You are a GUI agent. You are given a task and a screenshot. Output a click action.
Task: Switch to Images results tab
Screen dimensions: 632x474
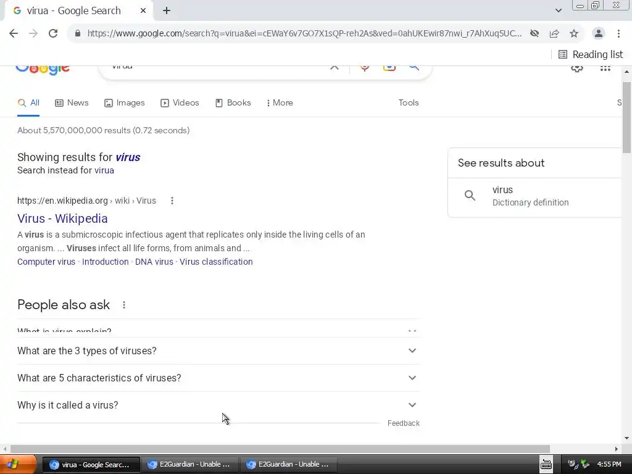click(x=125, y=103)
